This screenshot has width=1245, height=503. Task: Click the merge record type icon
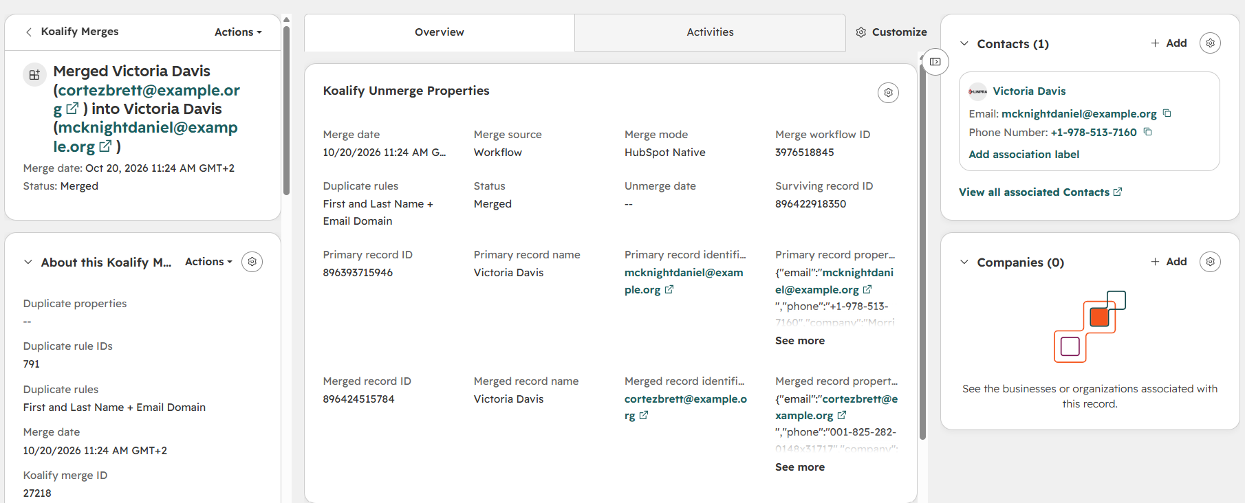point(34,74)
